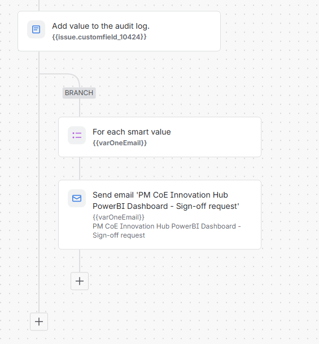
Task: Click varOneEmail under For each smart value
Action: pyautogui.click(x=120, y=143)
